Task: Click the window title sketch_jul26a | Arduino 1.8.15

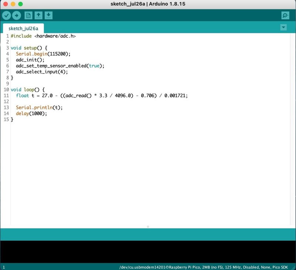Action: click(148, 4)
